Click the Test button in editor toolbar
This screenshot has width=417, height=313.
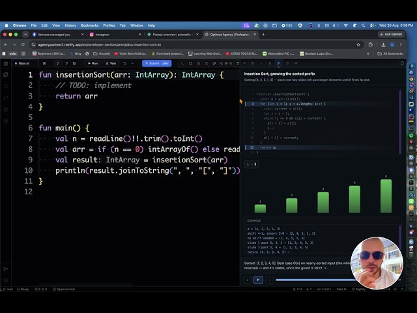(111, 63)
